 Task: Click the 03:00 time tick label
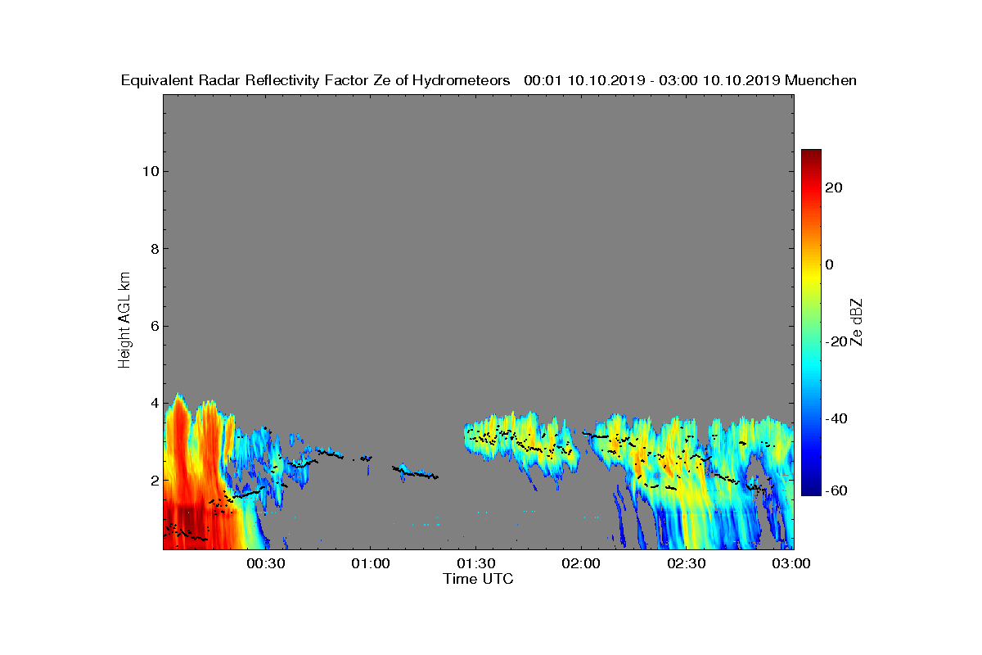tap(792, 563)
